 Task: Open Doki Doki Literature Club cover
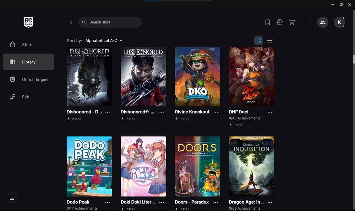(143, 166)
